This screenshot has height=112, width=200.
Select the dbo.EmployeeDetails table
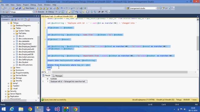[27, 52]
